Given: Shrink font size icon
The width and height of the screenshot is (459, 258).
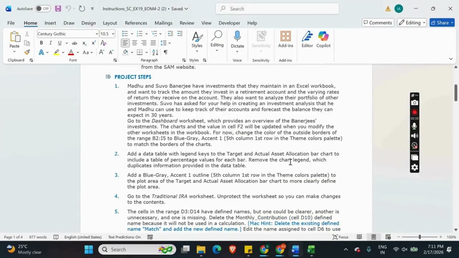Looking at the screenshot, I should pos(111,52).
